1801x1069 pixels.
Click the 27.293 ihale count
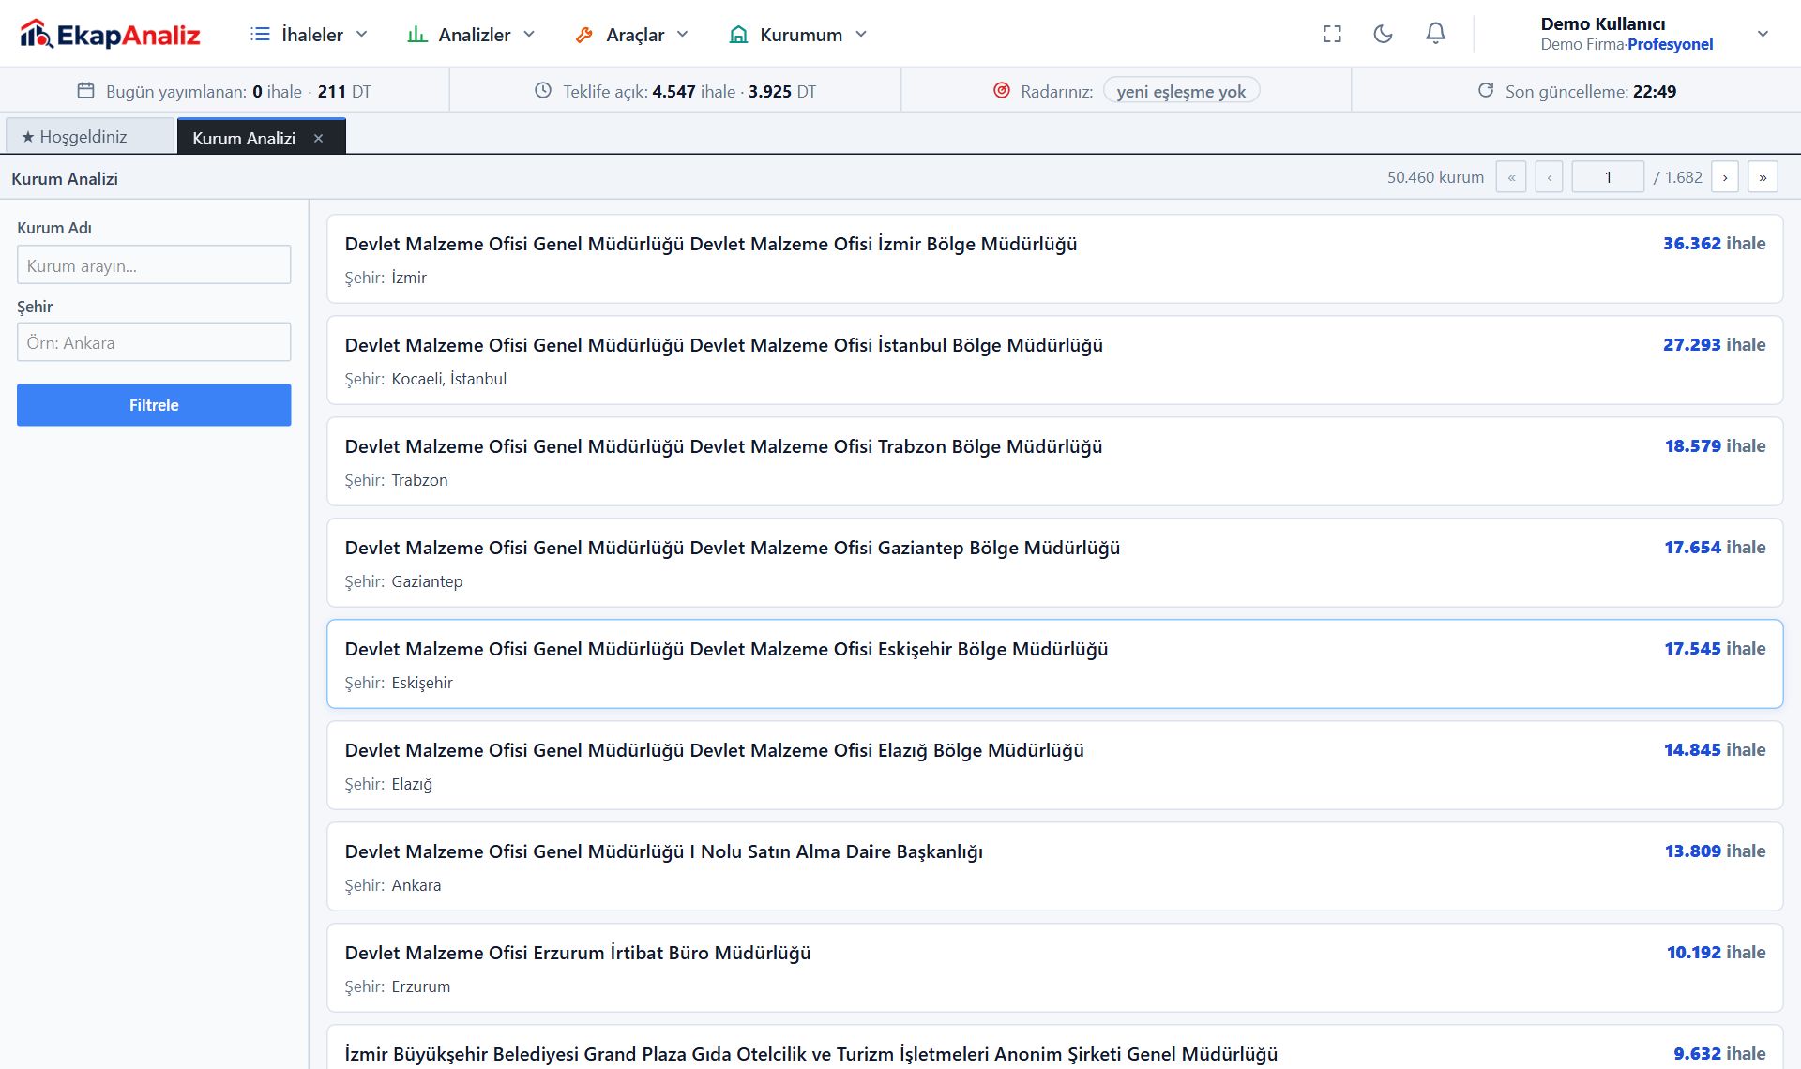(1714, 345)
